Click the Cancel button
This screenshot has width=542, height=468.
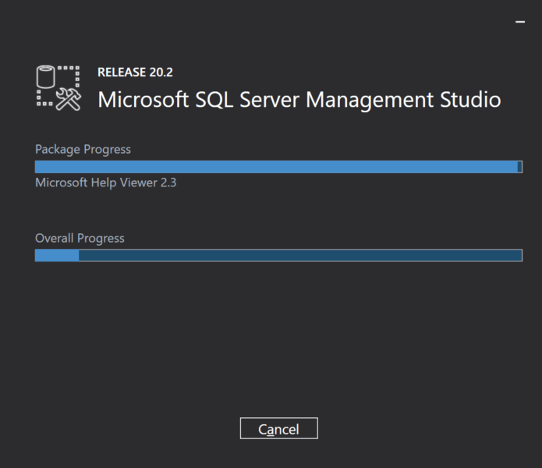point(278,428)
